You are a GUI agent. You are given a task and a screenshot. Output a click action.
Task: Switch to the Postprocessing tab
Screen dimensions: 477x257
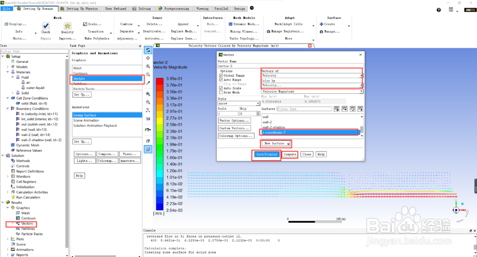coord(174,9)
